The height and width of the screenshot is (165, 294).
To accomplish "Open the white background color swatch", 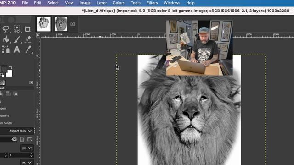I will pos(9,73).
